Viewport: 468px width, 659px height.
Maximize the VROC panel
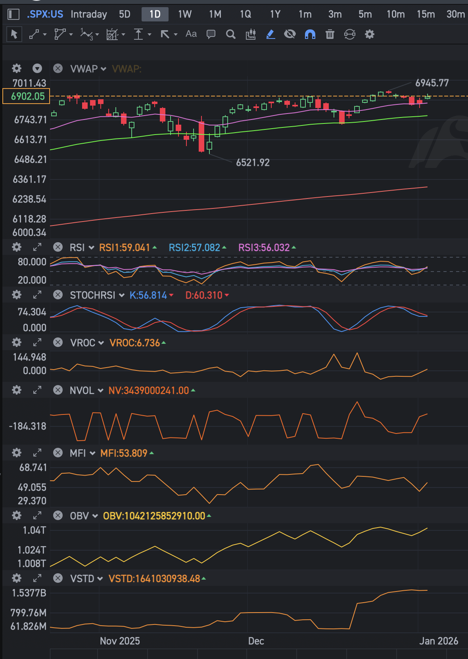(x=37, y=343)
